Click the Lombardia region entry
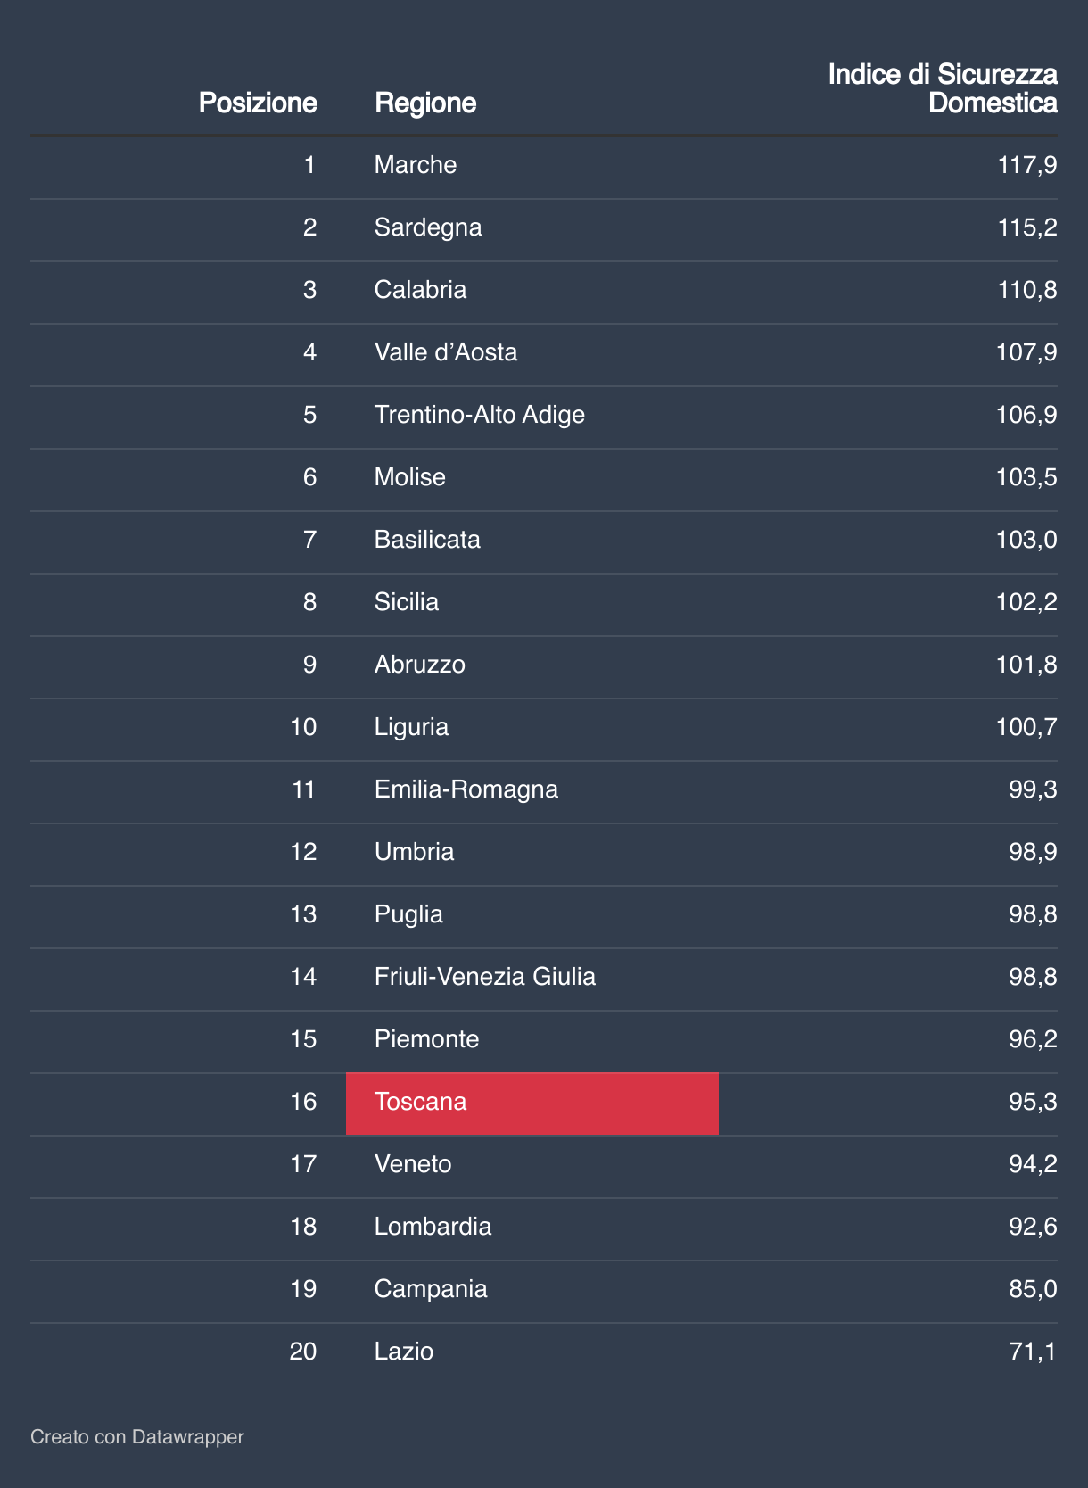The image size is (1088, 1488). (433, 1227)
